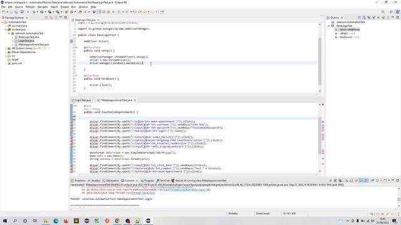
Task: Click Remove All Terminated Launches in Console
Action: click(x=340, y=181)
